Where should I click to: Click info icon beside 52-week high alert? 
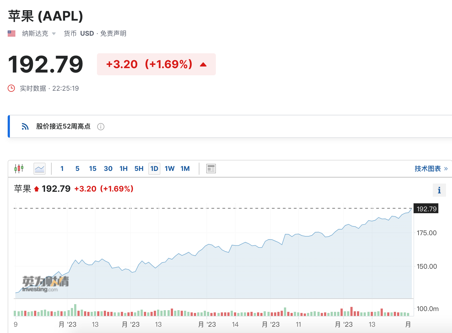click(x=101, y=127)
